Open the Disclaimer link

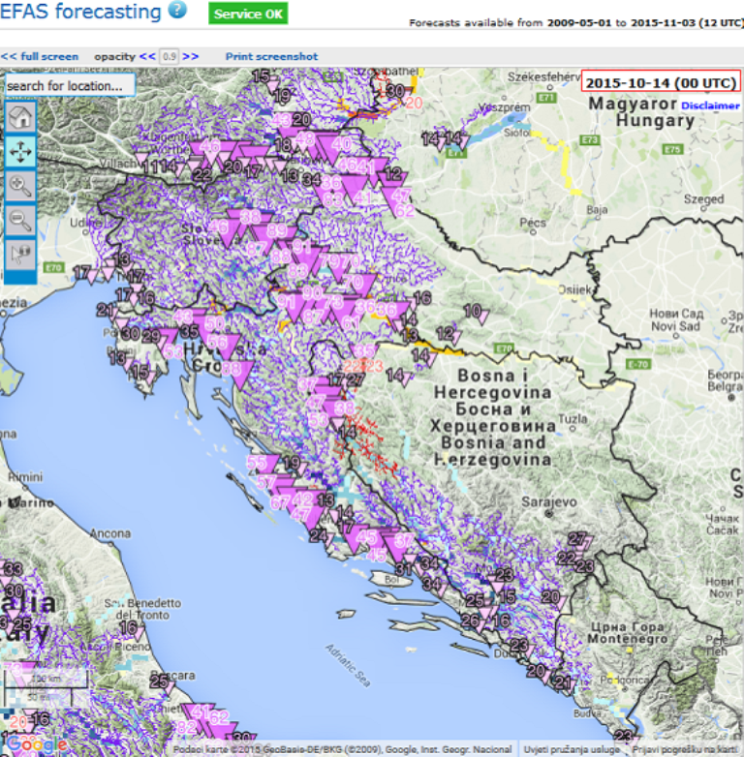(x=710, y=106)
